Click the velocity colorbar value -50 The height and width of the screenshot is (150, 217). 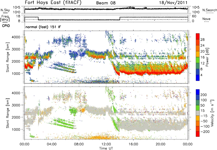pyautogui.click(x=204, y=121)
